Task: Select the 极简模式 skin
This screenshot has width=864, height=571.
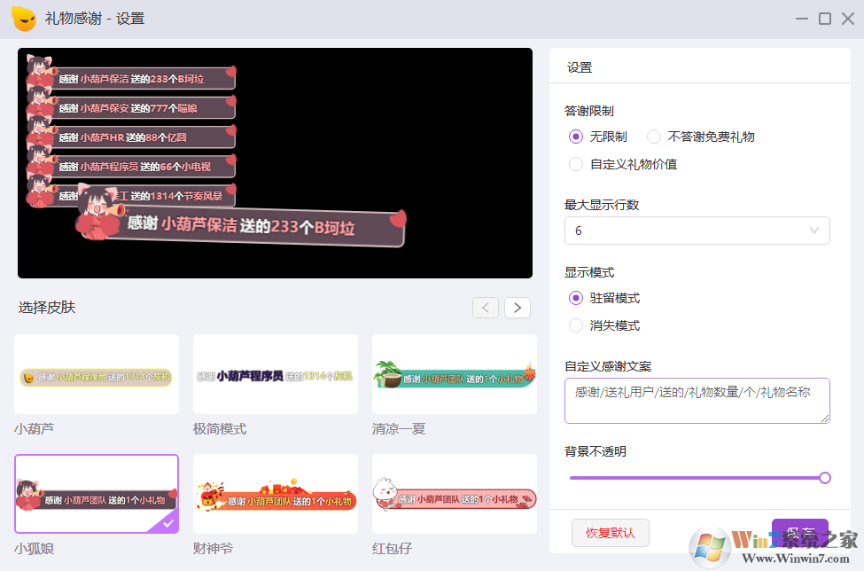Action: 275,374
